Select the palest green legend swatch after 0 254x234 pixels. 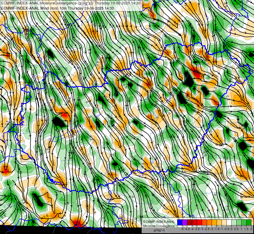(x=234, y=223)
